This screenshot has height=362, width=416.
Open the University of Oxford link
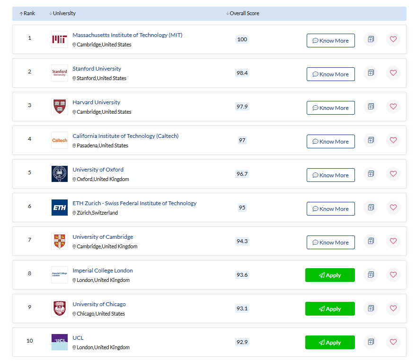click(98, 170)
